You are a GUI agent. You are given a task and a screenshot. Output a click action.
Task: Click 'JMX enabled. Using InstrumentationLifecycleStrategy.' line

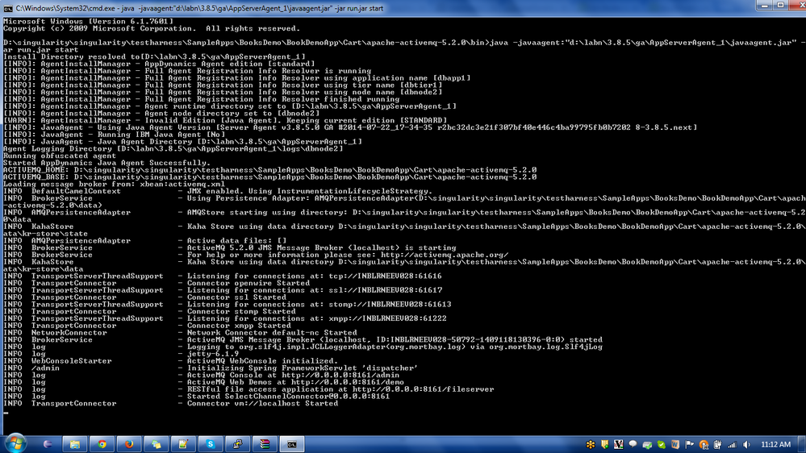coord(218,191)
